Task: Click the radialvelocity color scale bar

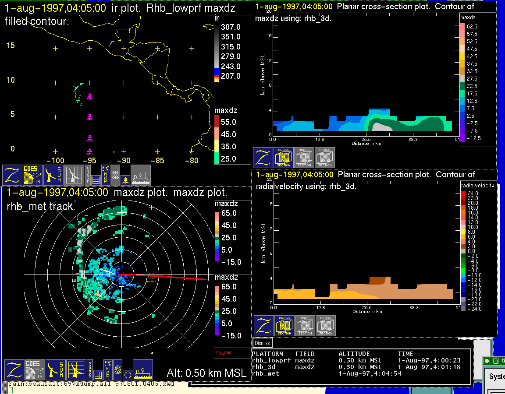Action: tap(464, 251)
